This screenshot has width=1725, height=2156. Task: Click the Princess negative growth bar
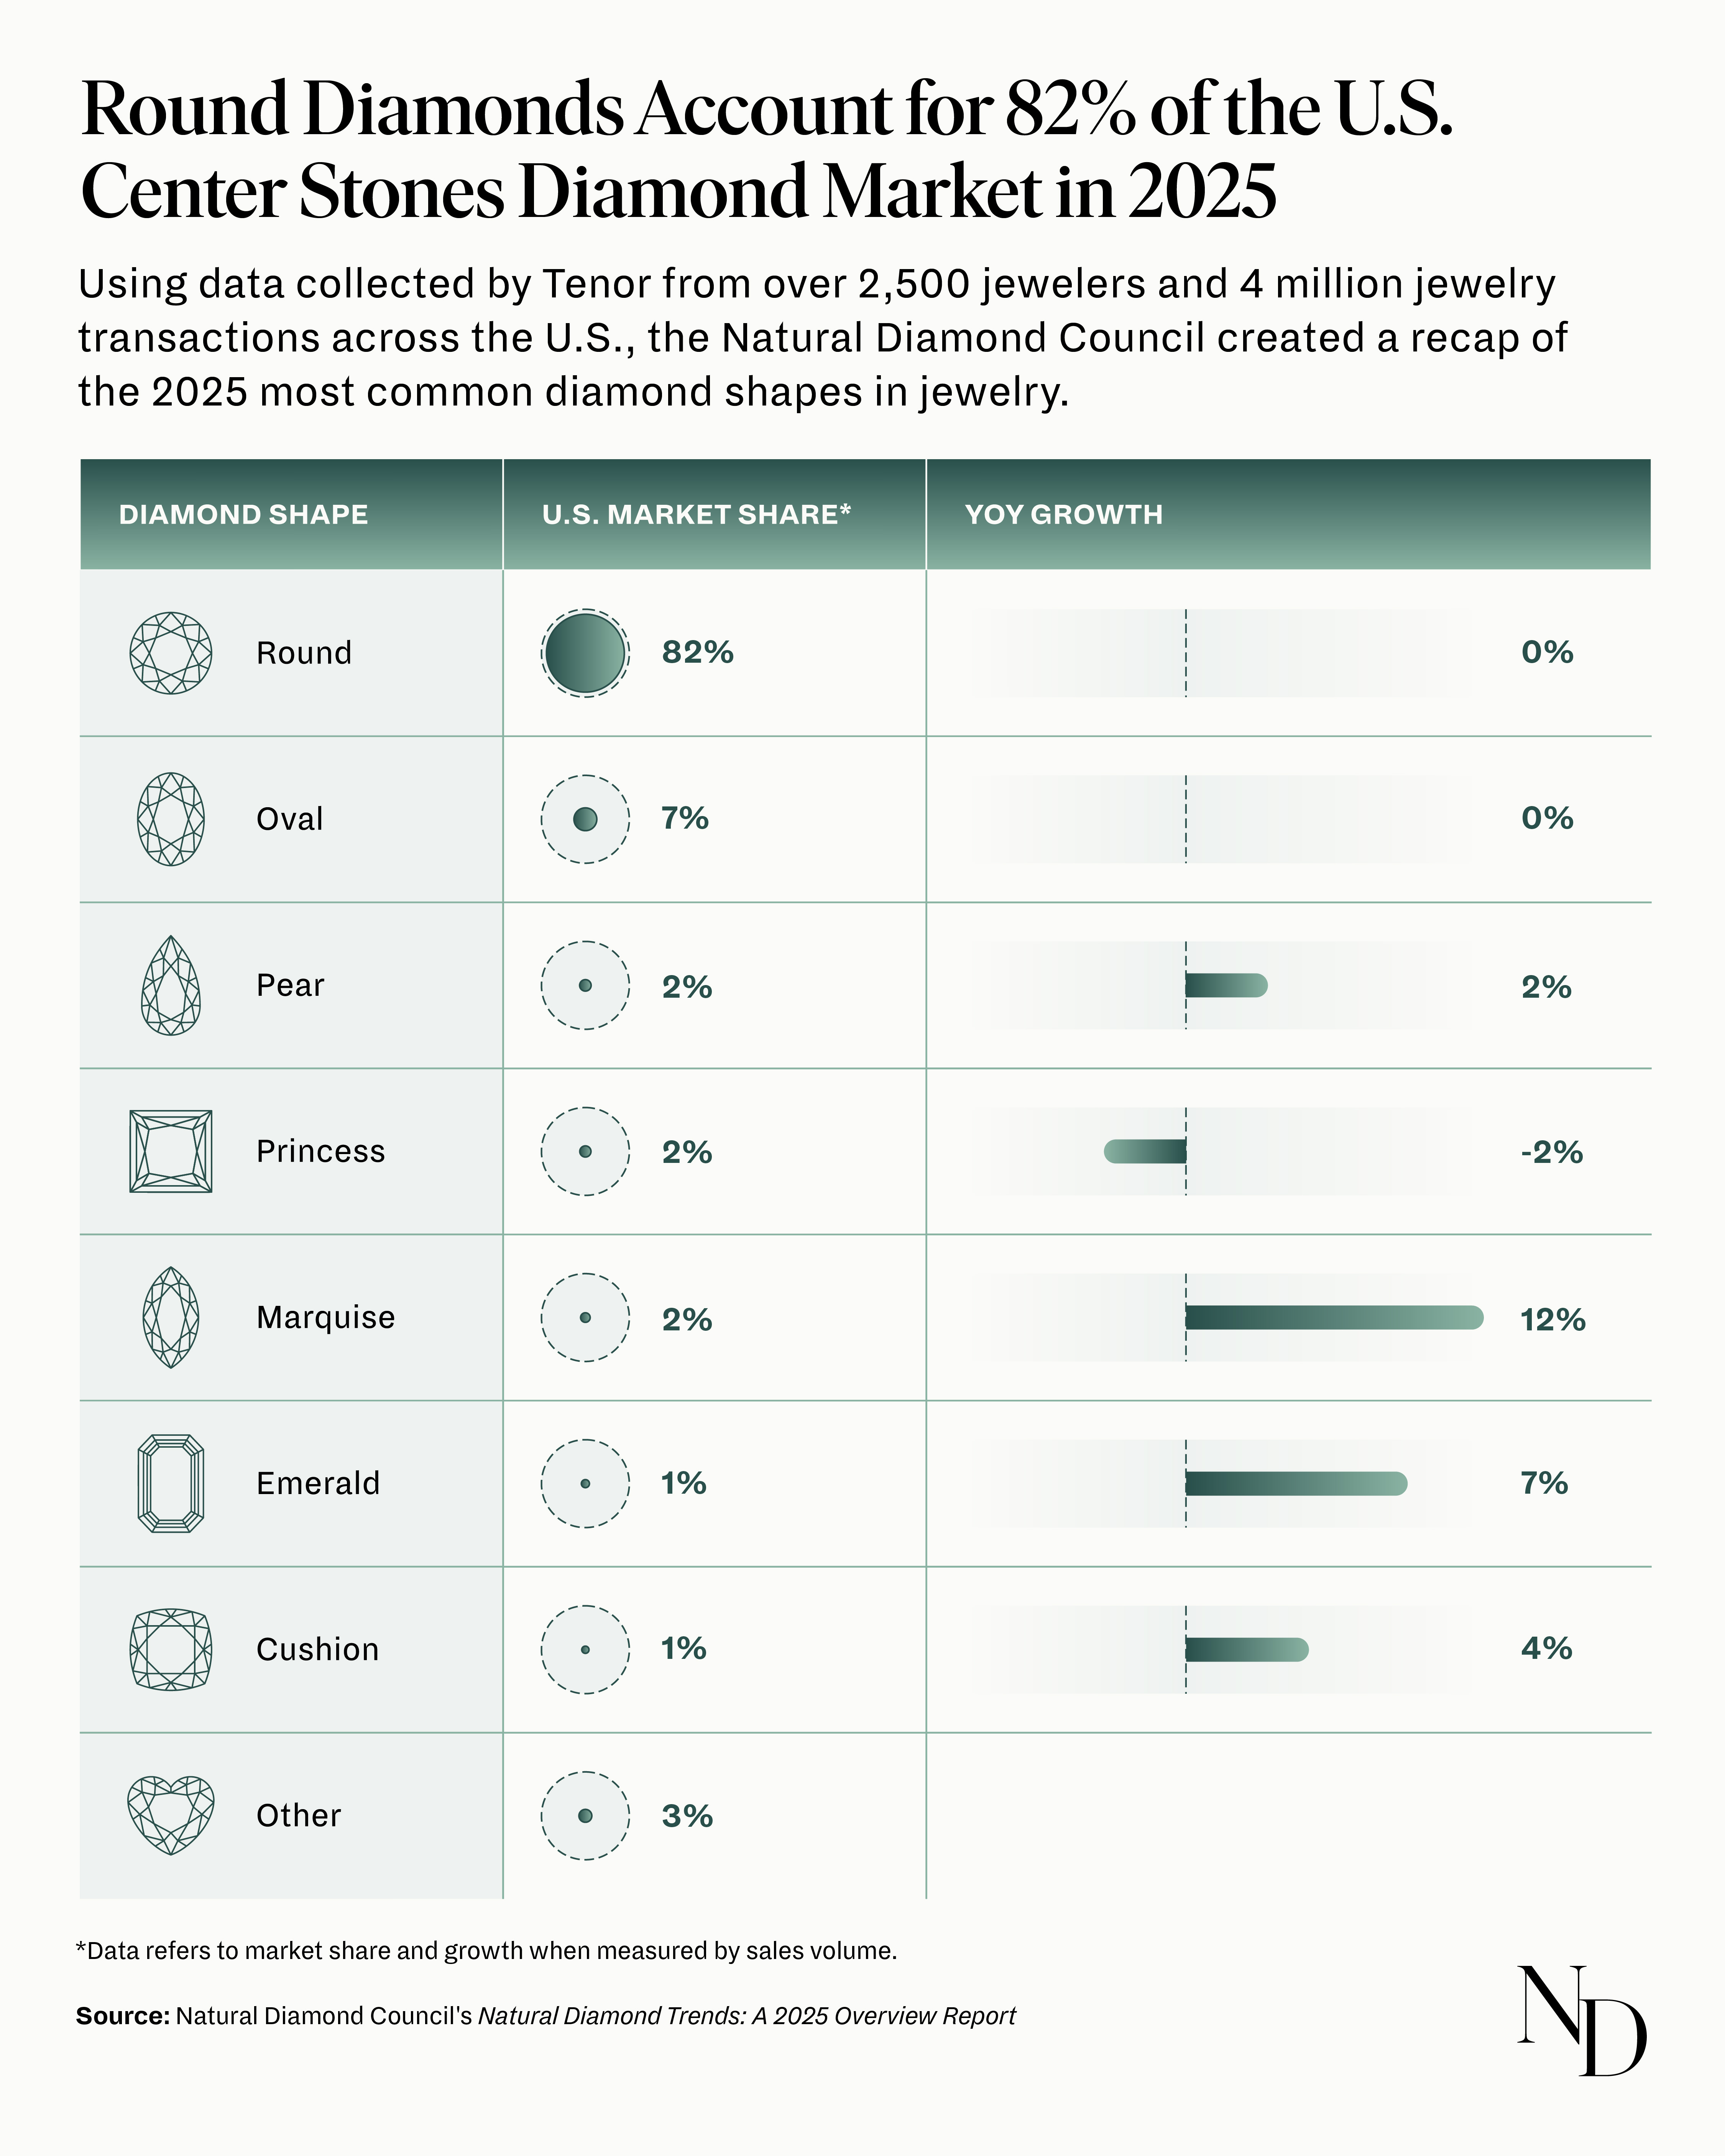(x=1145, y=1151)
